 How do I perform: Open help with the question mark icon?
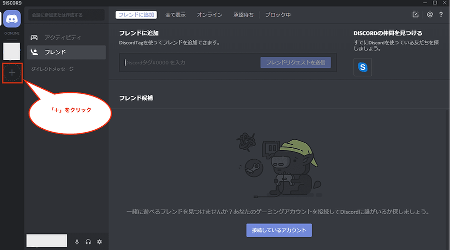[441, 14]
